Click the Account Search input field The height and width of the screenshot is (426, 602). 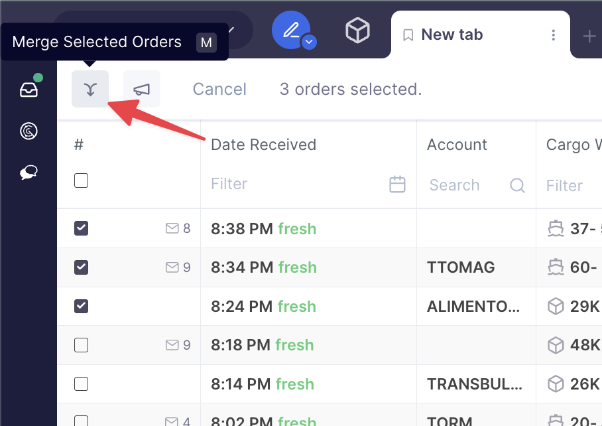tap(464, 186)
